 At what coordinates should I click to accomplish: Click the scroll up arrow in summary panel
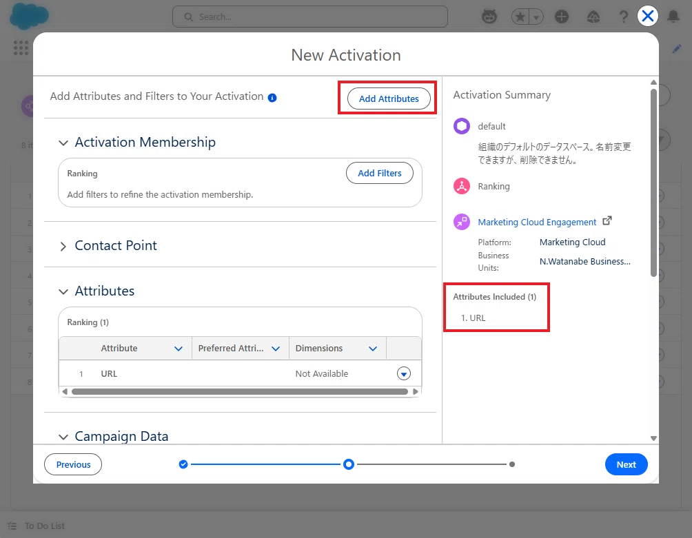[x=653, y=83]
